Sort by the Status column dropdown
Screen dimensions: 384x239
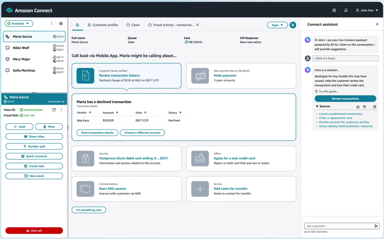180,113
